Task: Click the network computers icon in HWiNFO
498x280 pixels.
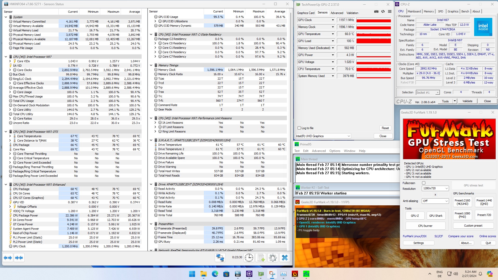Action: (x=220, y=258)
